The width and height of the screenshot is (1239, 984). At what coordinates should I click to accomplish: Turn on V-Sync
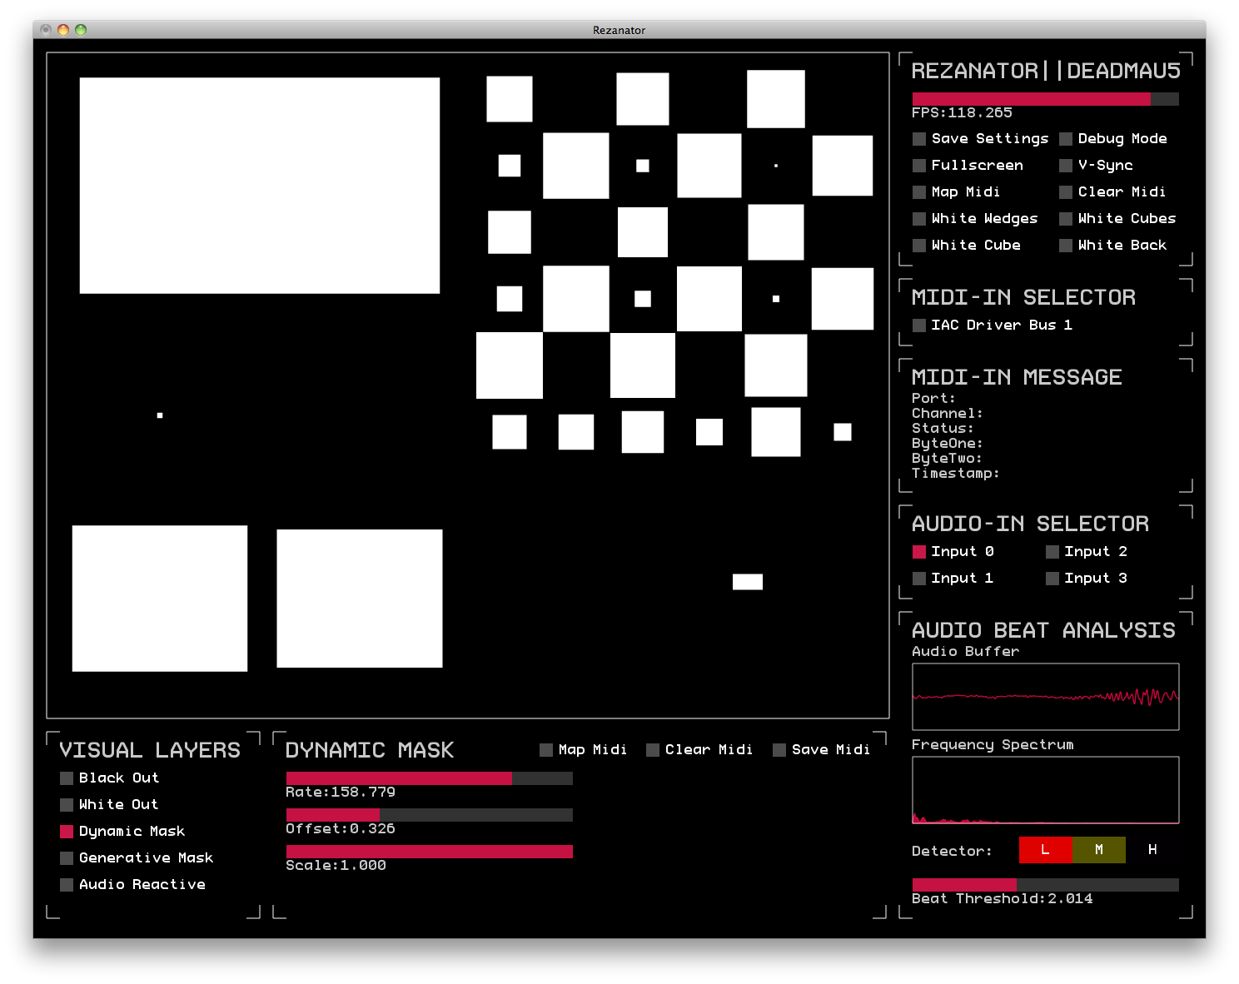pos(1067,165)
